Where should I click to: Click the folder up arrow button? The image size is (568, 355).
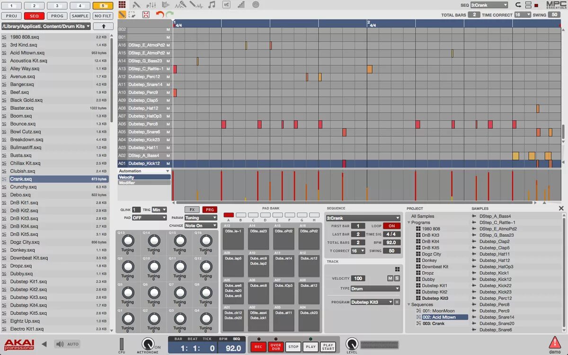click(104, 26)
